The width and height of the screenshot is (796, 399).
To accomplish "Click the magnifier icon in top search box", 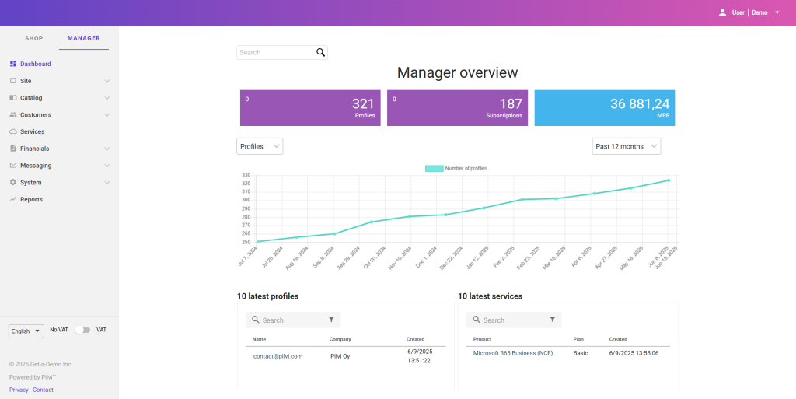I will pos(320,53).
